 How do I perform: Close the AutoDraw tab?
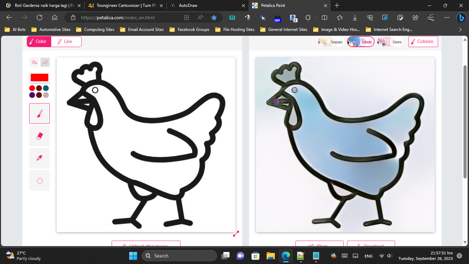coord(243,5)
